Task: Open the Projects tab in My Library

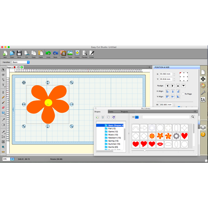Action: point(124,112)
